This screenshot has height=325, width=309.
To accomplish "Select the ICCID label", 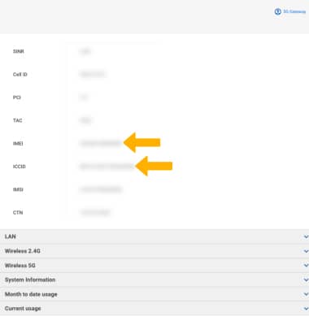I will (20, 167).
